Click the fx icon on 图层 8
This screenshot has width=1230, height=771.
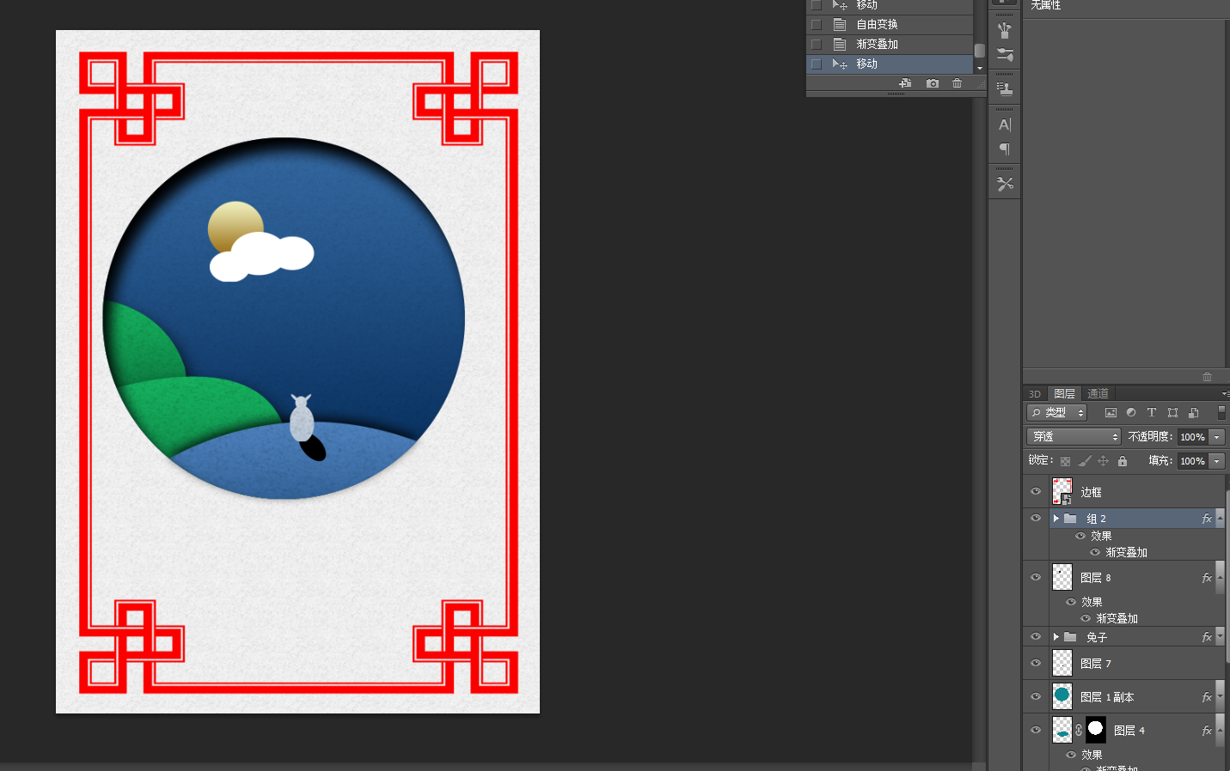(1207, 578)
